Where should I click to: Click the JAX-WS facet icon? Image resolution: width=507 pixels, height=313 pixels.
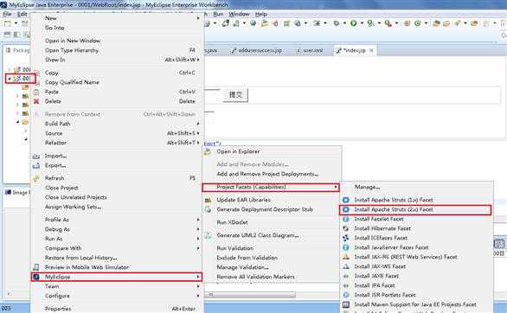tap(346, 266)
